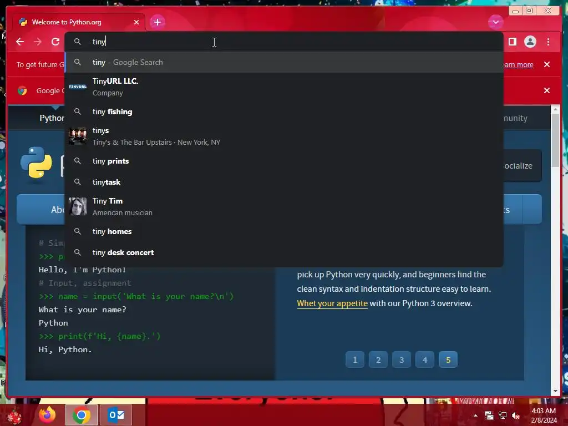The height and width of the screenshot is (426, 568).
Task: Click the Tiny Tim portrait thumbnail
Action: (x=78, y=206)
